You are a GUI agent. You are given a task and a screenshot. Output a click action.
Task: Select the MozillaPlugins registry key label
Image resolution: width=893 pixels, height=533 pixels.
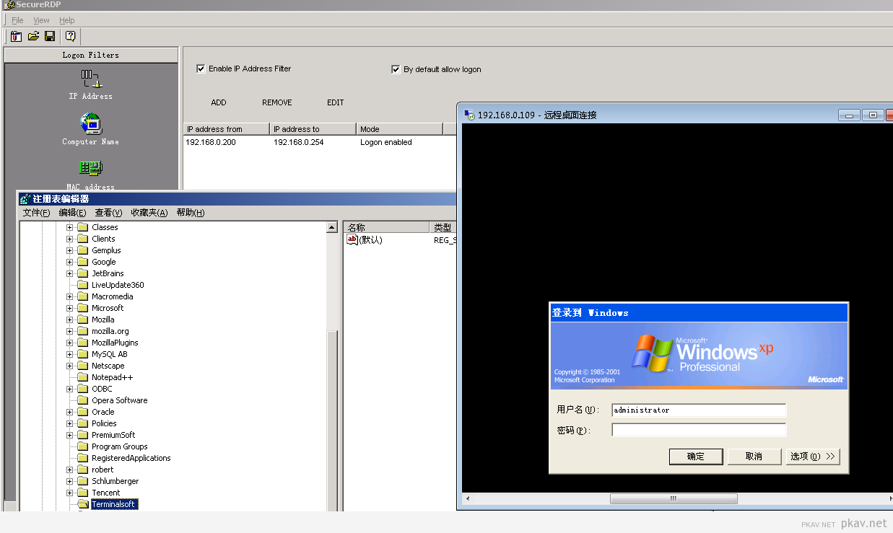[115, 343]
